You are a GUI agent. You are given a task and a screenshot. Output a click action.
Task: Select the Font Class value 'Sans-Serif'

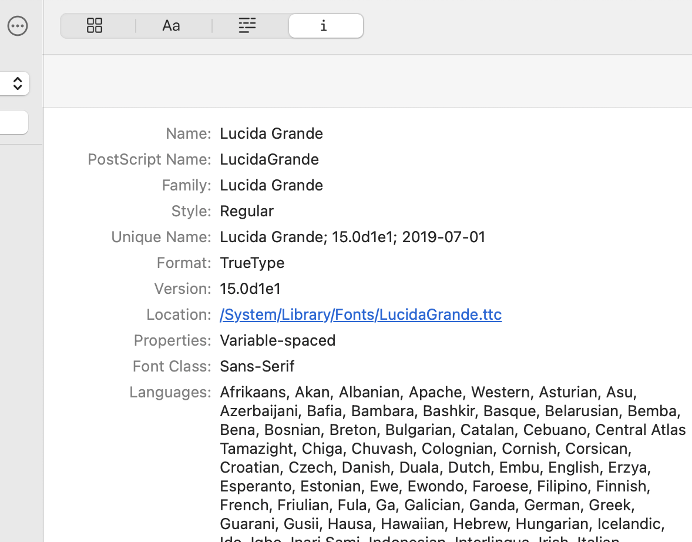coord(257,366)
